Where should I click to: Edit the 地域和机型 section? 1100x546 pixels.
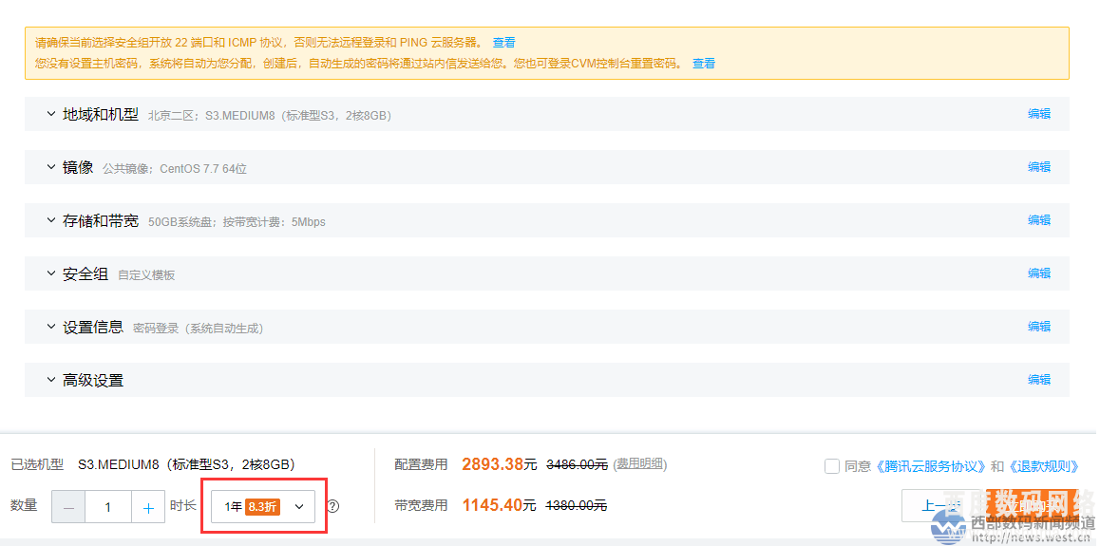(x=1039, y=114)
